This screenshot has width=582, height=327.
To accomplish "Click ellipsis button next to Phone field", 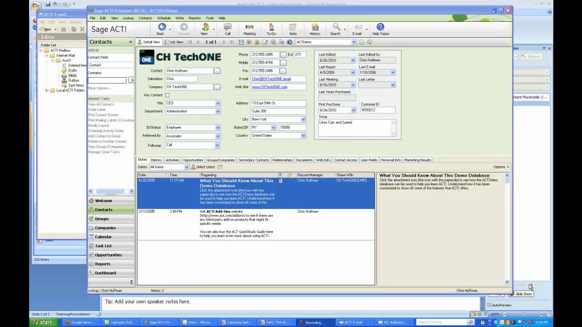I will click(x=283, y=54).
